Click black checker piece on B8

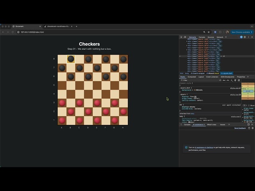click(71, 59)
